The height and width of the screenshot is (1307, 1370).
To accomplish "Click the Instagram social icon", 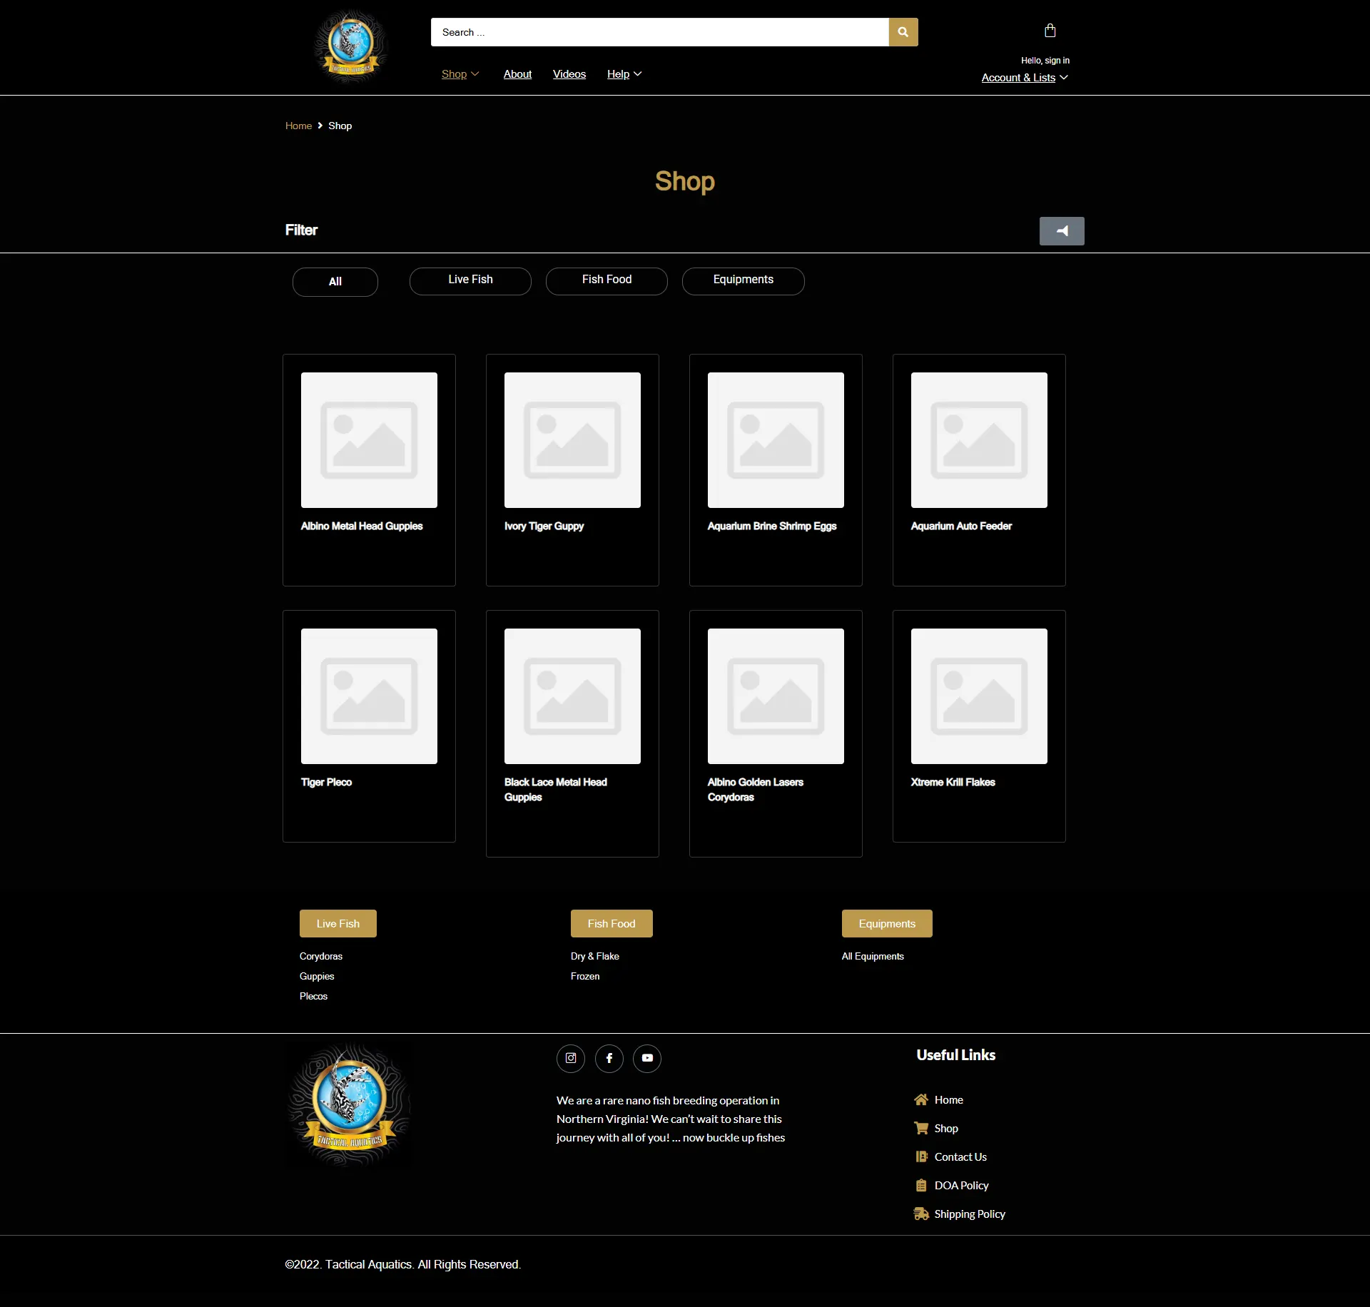I will pos(571,1058).
